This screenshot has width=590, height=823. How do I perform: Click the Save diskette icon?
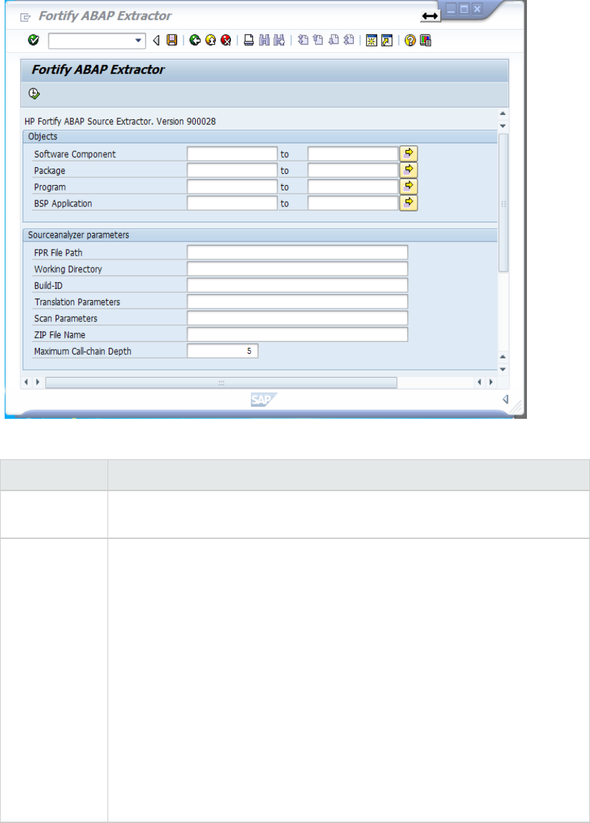[x=172, y=40]
